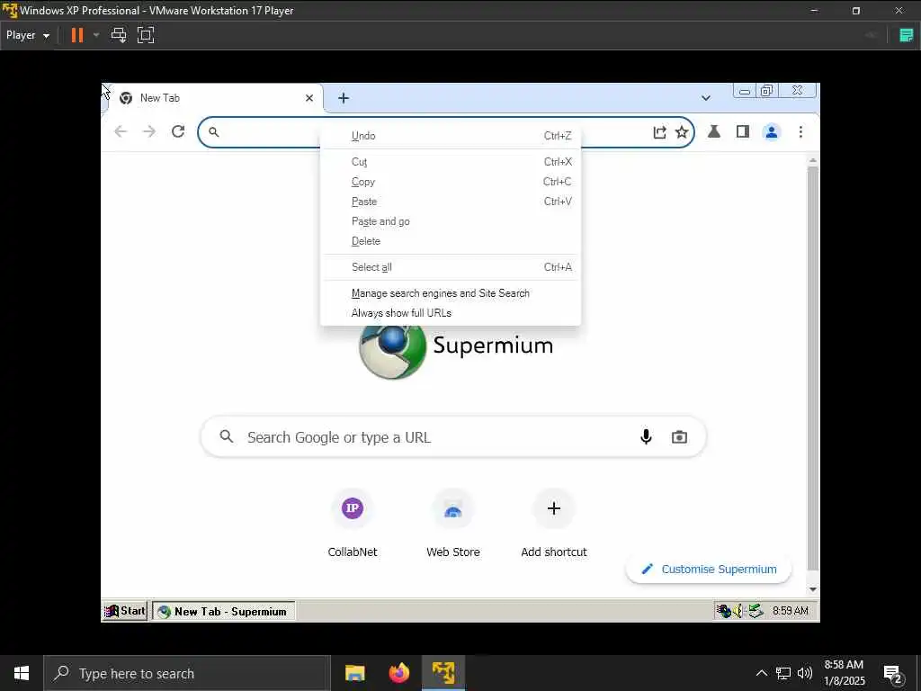Reload the page in Supermium
Screen dimensions: 921x691
coord(178,131)
